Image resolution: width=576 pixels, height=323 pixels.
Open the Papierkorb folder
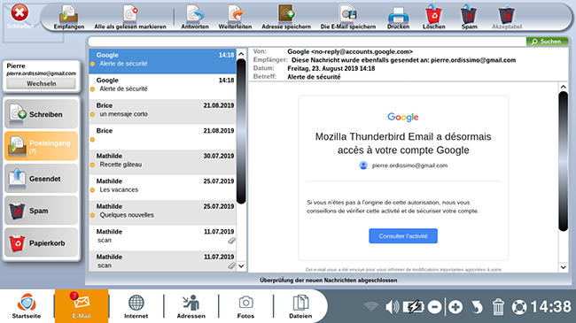[x=41, y=242]
